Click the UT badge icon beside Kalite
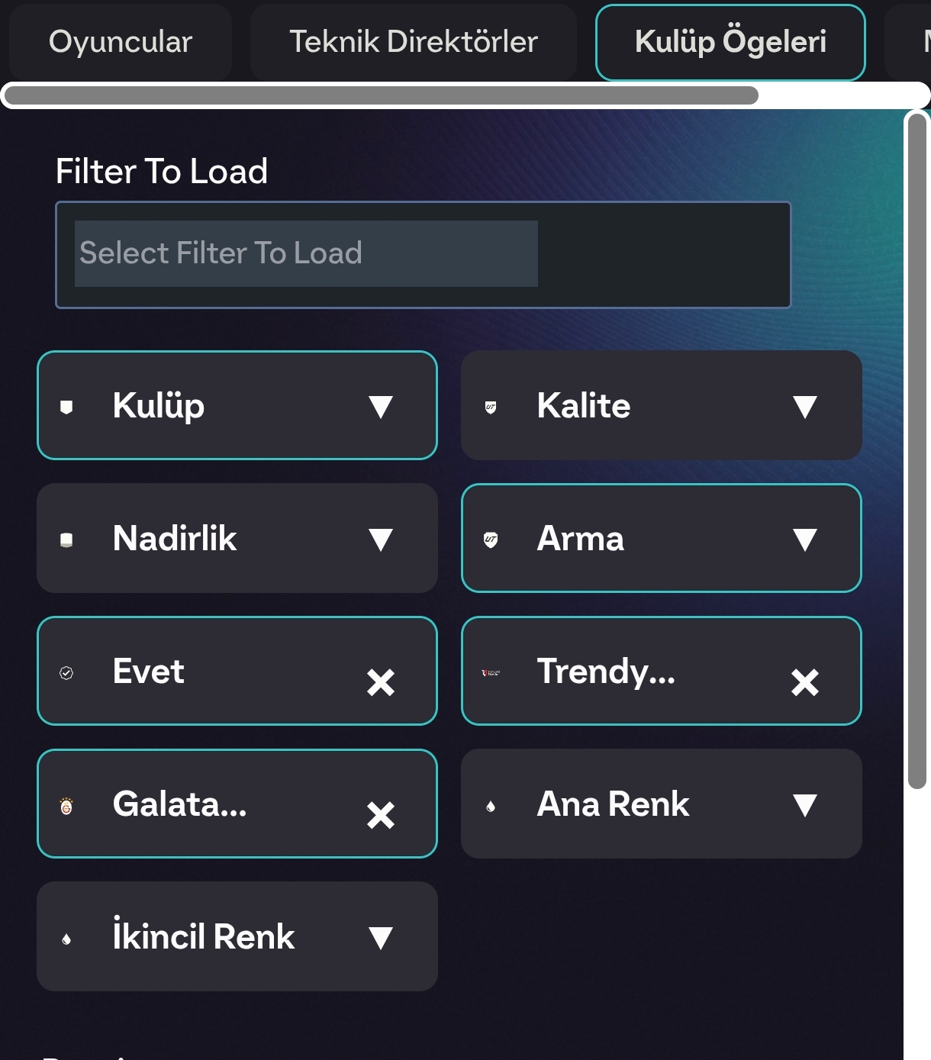This screenshot has width=931, height=1060. 491,407
